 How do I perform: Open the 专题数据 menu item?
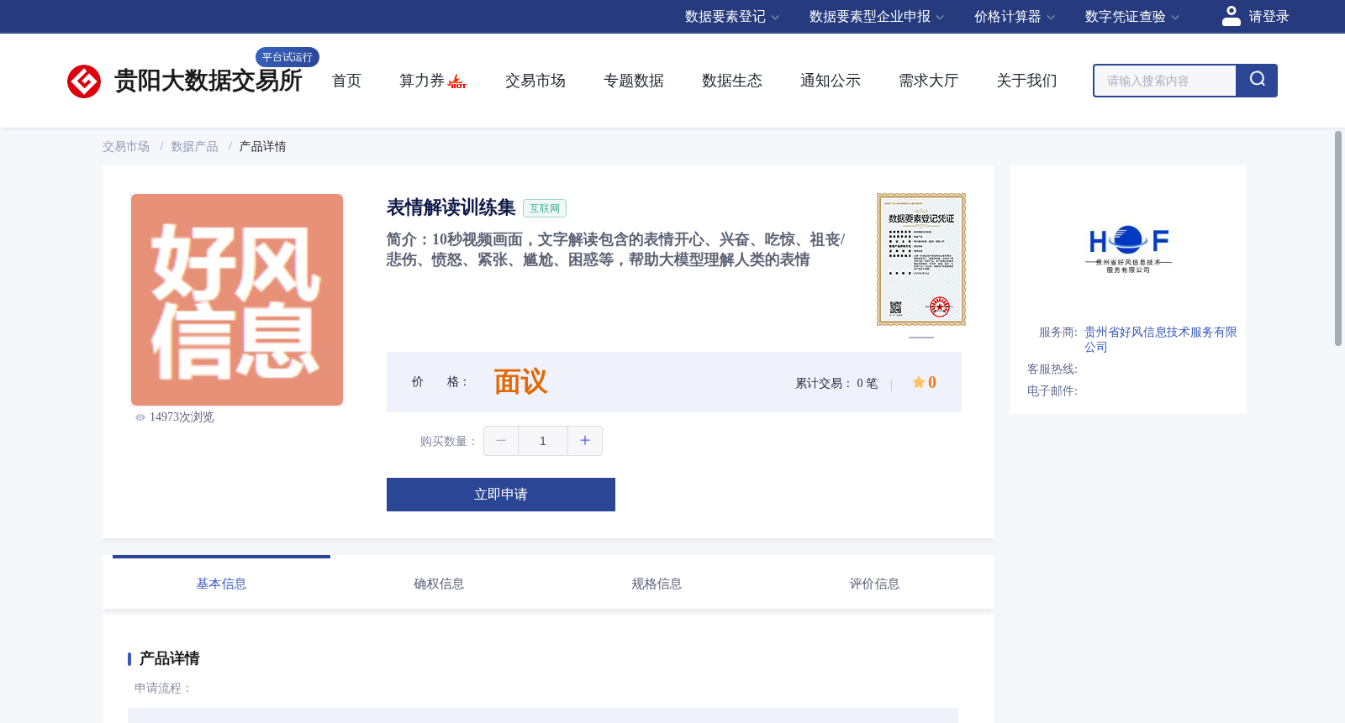(634, 81)
